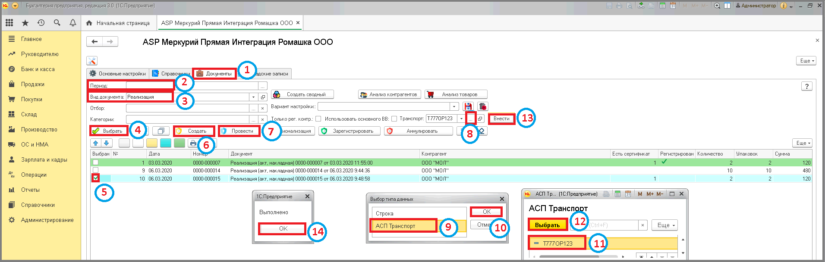Click the Выбрать button with green check
This screenshot has width=825, height=262.
coord(108,131)
